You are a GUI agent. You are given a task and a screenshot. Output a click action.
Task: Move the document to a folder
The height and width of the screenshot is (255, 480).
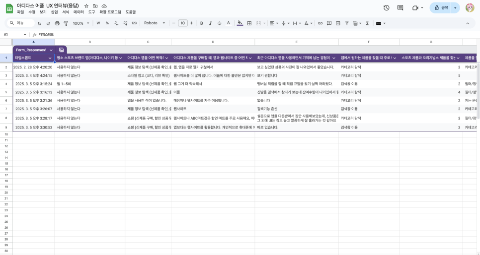95,6
